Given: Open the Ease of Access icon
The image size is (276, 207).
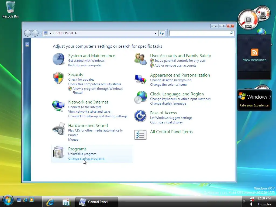Looking at the screenshot, I should point(140,116).
